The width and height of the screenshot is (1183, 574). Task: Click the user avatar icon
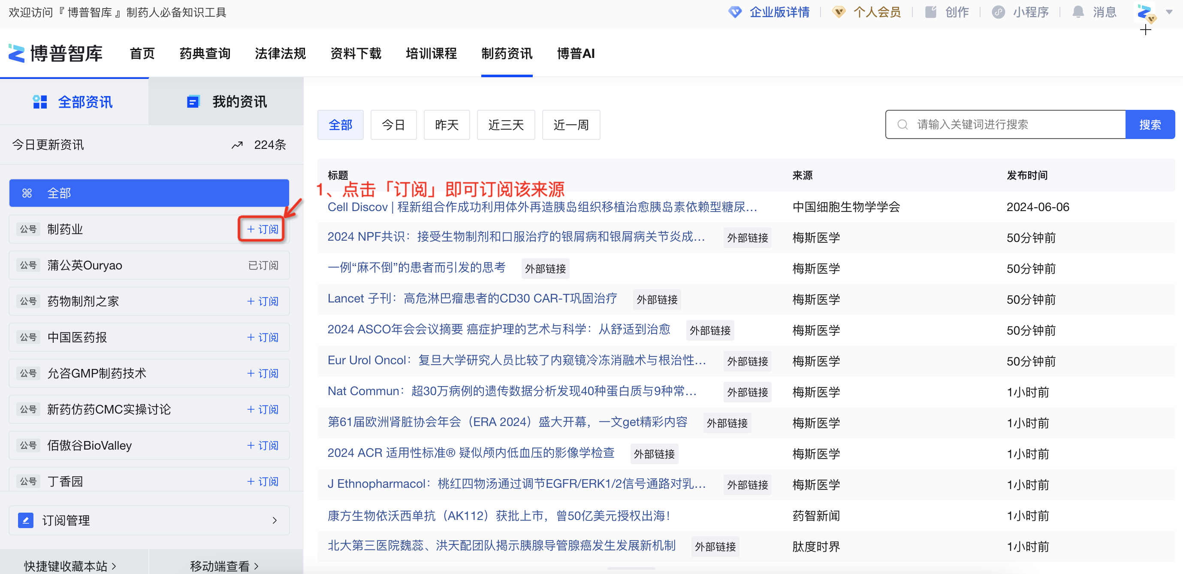click(1146, 13)
